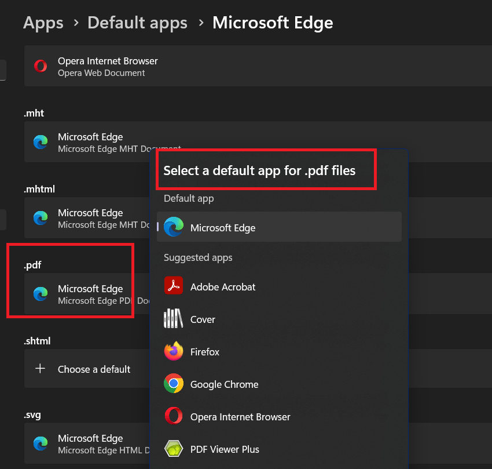The image size is (492, 469).
Task: Click the 'Default app' label in popup
Action: [x=189, y=198]
